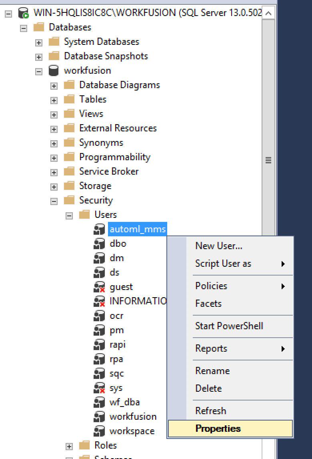Click the workfusion user icon
Screen dimensions: 312x459
click(100, 417)
